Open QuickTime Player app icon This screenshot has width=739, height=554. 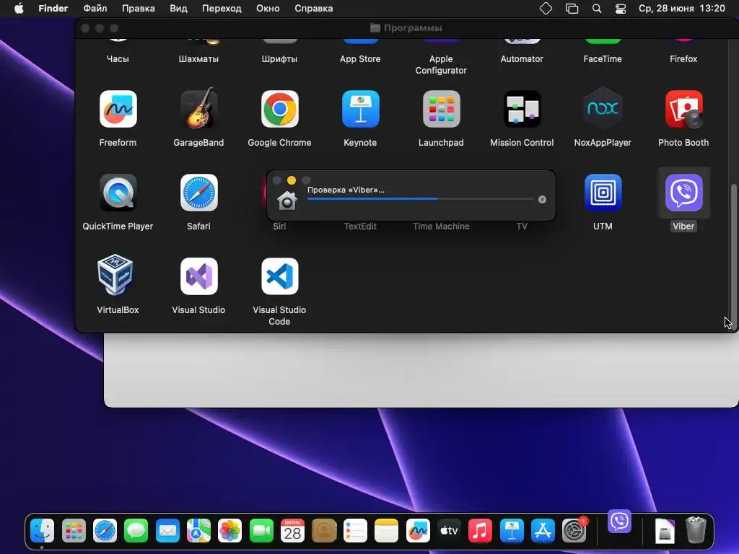click(118, 192)
